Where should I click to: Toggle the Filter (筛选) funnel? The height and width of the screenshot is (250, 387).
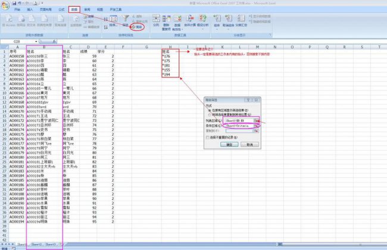[126, 20]
